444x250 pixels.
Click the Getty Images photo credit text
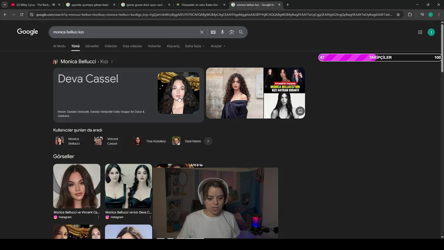point(101,114)
